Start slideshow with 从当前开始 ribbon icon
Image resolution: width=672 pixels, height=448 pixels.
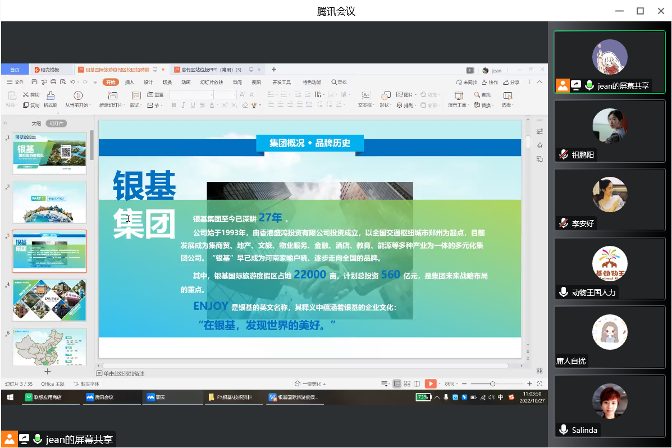[x=78, y=96]
